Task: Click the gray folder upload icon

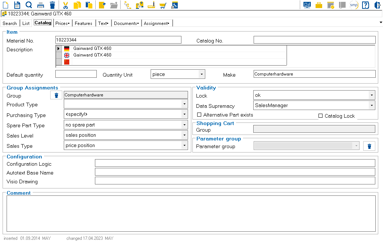Action: (x=114, y=5)
